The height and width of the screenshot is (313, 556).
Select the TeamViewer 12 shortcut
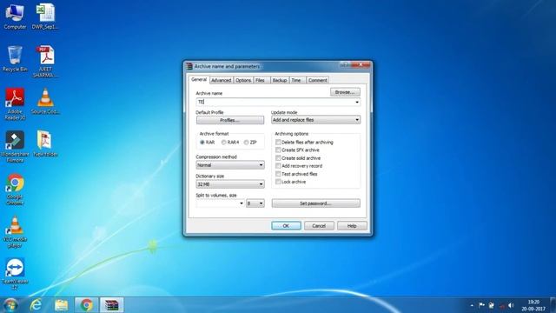pos(15,274)
